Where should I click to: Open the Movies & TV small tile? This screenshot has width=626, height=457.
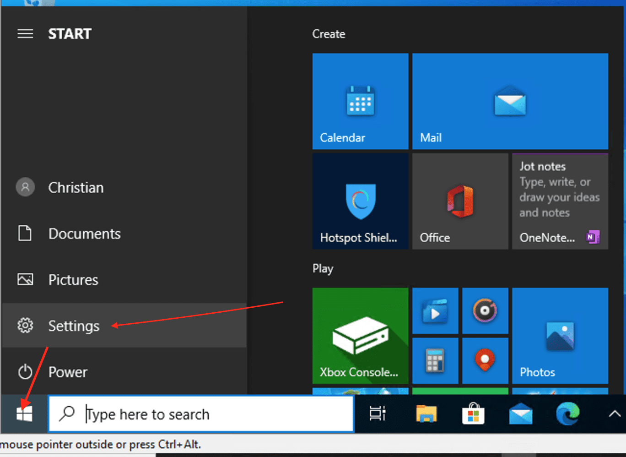point(435,311)
